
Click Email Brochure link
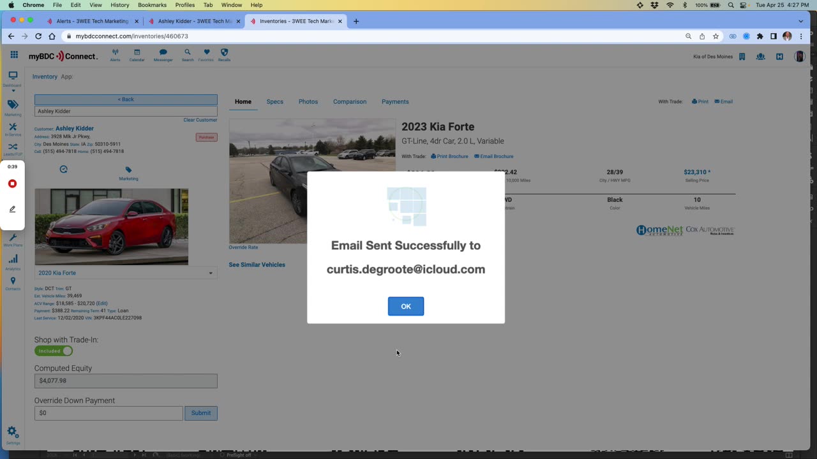pyautogui.click(x=493, y=156)
